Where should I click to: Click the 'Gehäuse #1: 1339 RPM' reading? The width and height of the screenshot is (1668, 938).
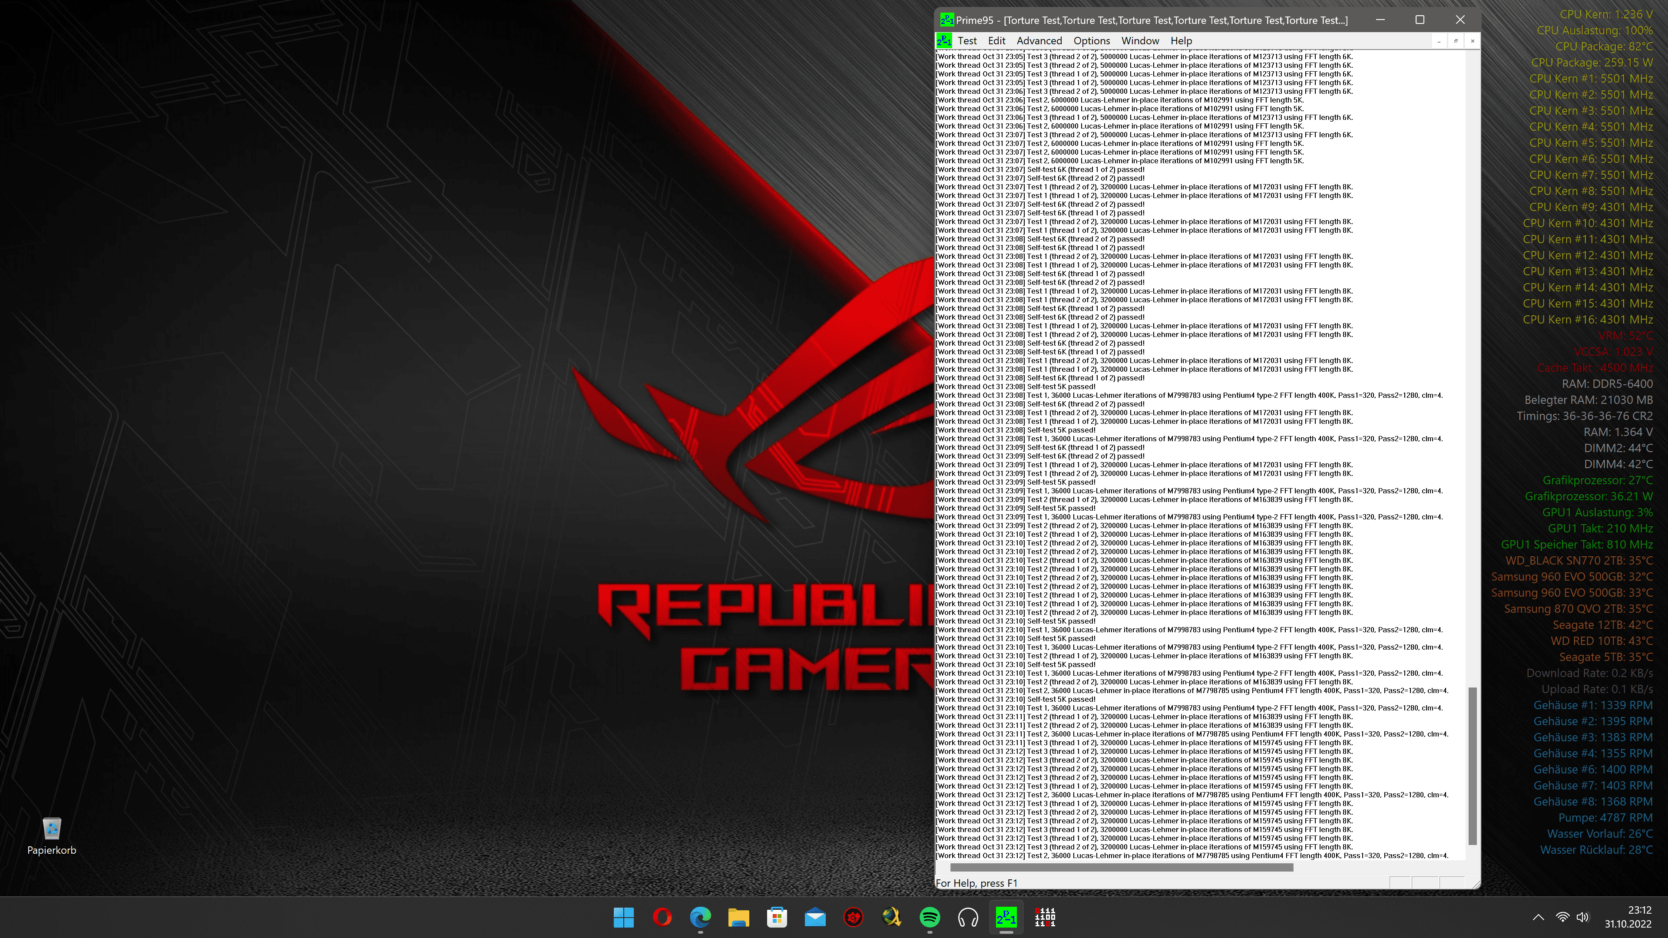pyautogui.click(x=1593, y=706)
